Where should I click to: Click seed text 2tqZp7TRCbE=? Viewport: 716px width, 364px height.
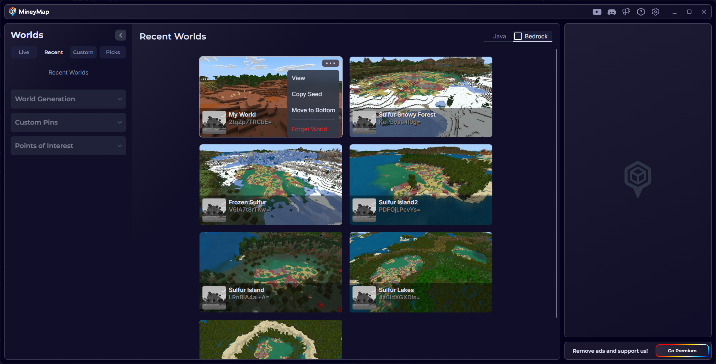[x=250, y=122]
